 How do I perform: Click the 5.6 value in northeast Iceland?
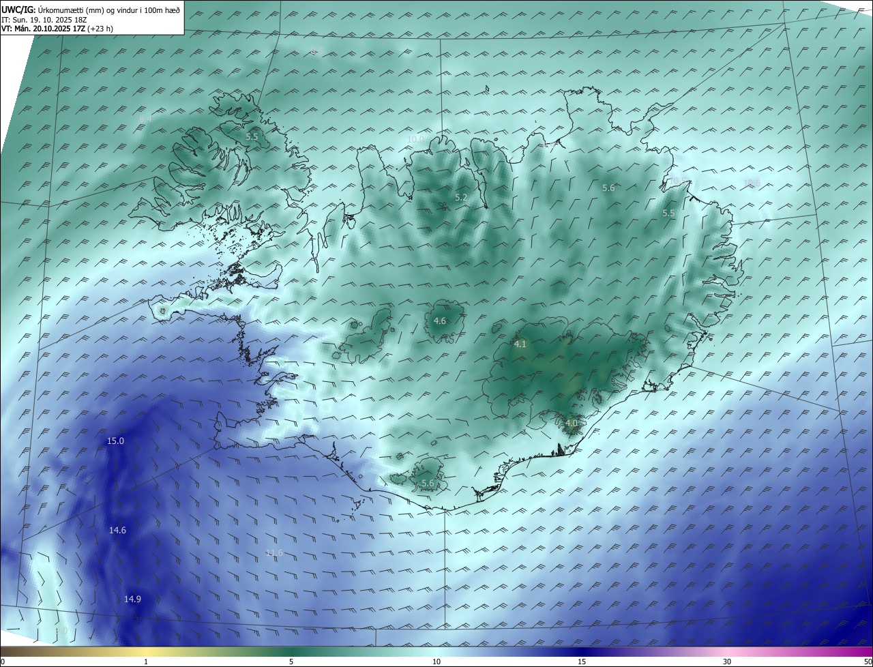608,188
